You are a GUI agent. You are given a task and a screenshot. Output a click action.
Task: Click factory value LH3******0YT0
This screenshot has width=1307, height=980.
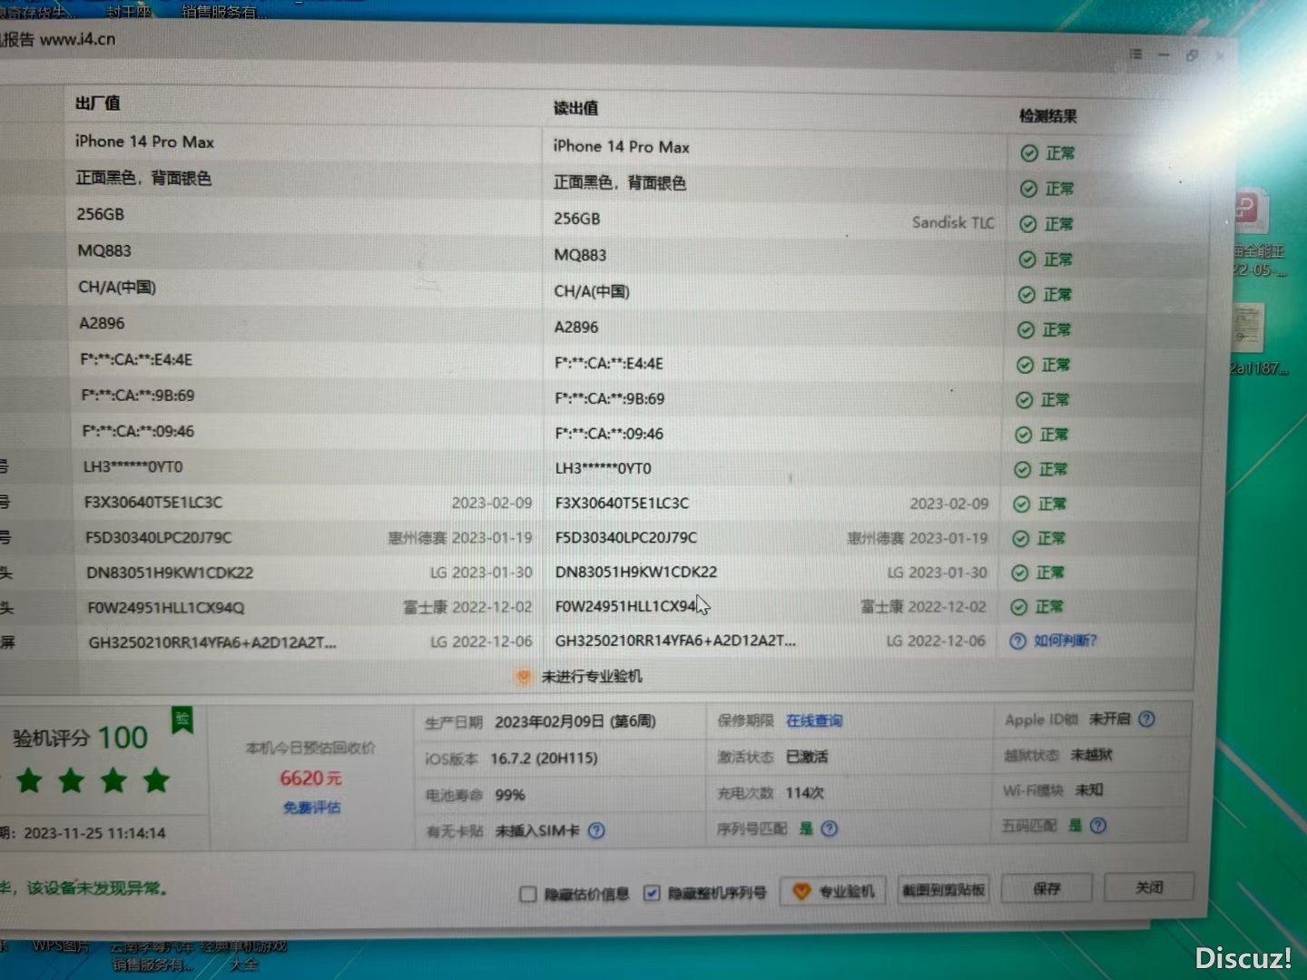133,467
